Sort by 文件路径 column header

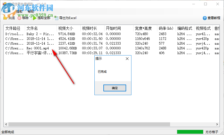(15, 28)
